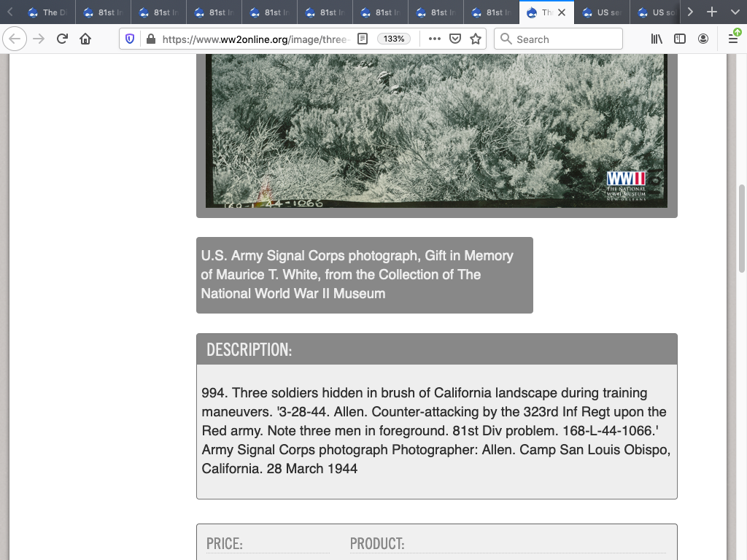Image resolution: width=747 pixels, height=560 pixels.
Task: Click the page's vertical scrollbar thumb
Action: coord(742,227)
